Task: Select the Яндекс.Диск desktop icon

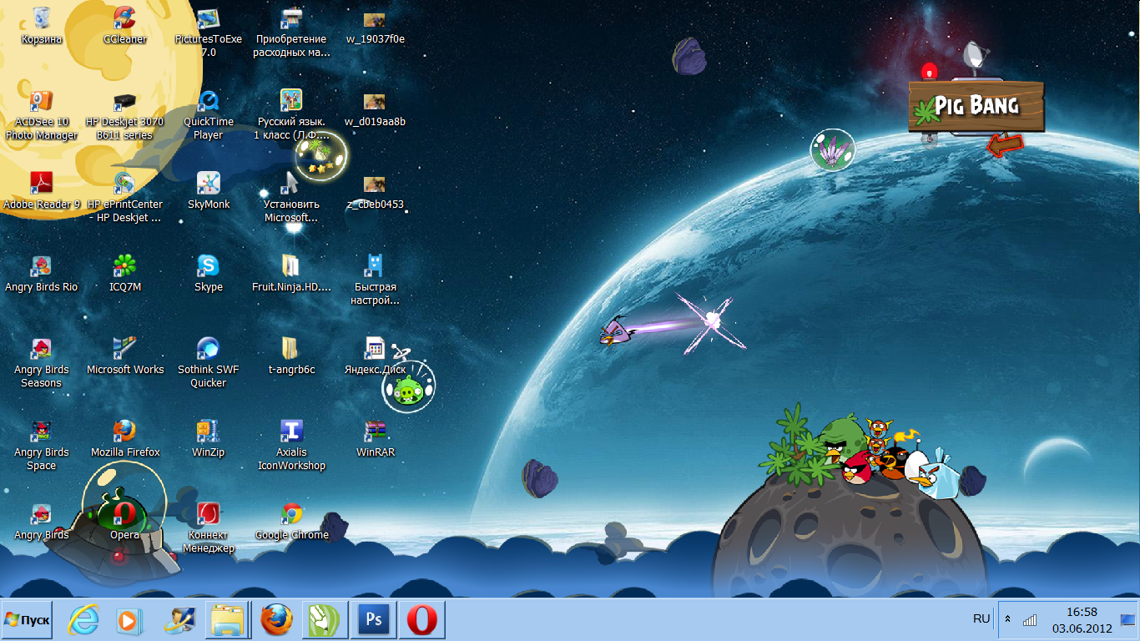Action: pyautogui.click(x=375, y=350)
